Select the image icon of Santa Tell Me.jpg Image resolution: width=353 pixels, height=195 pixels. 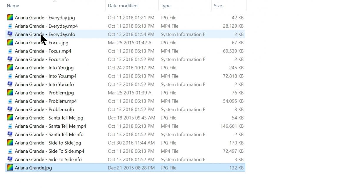(x=10, y=117)
